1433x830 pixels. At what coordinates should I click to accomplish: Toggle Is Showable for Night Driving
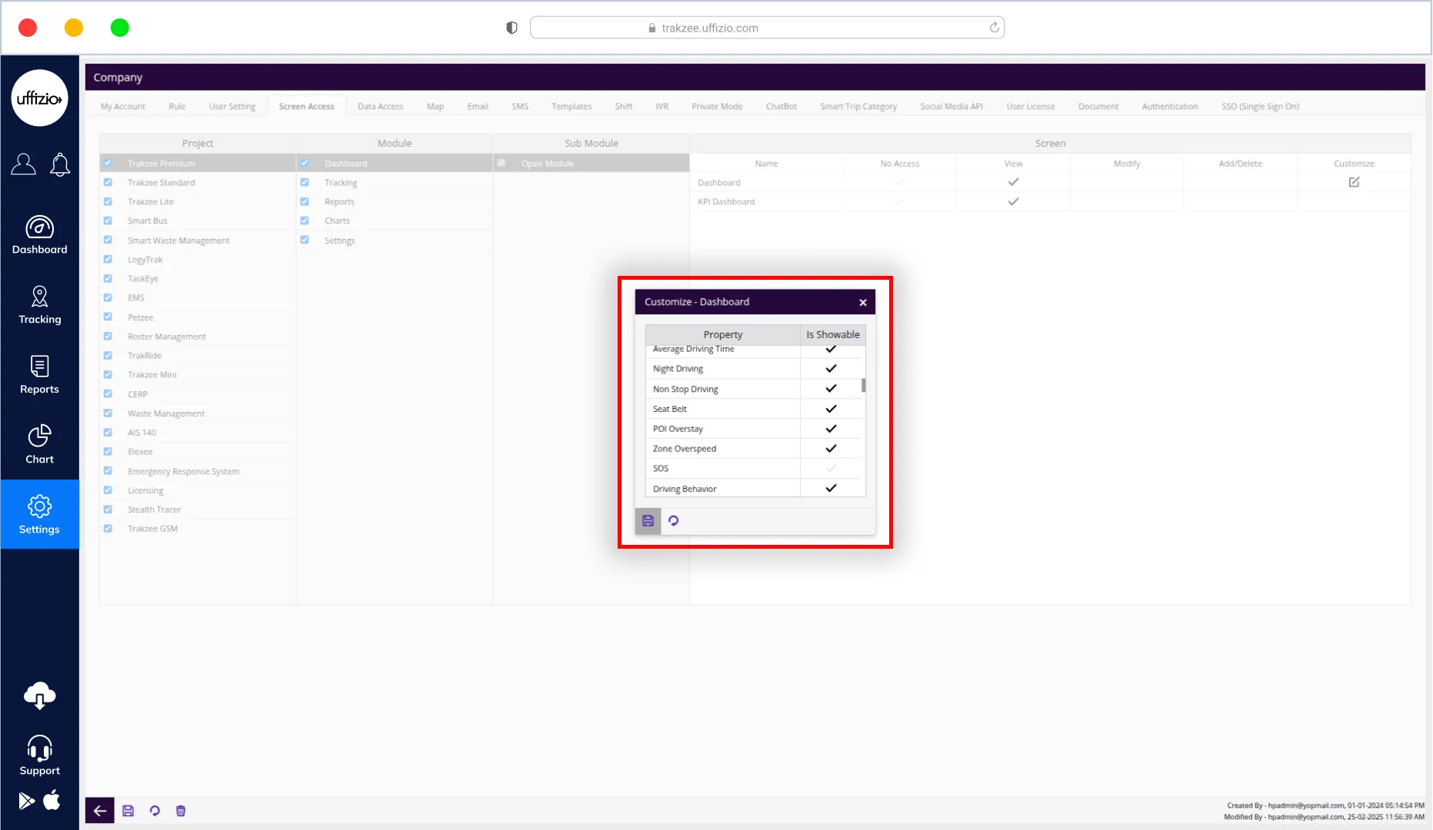tap(831, 369)
